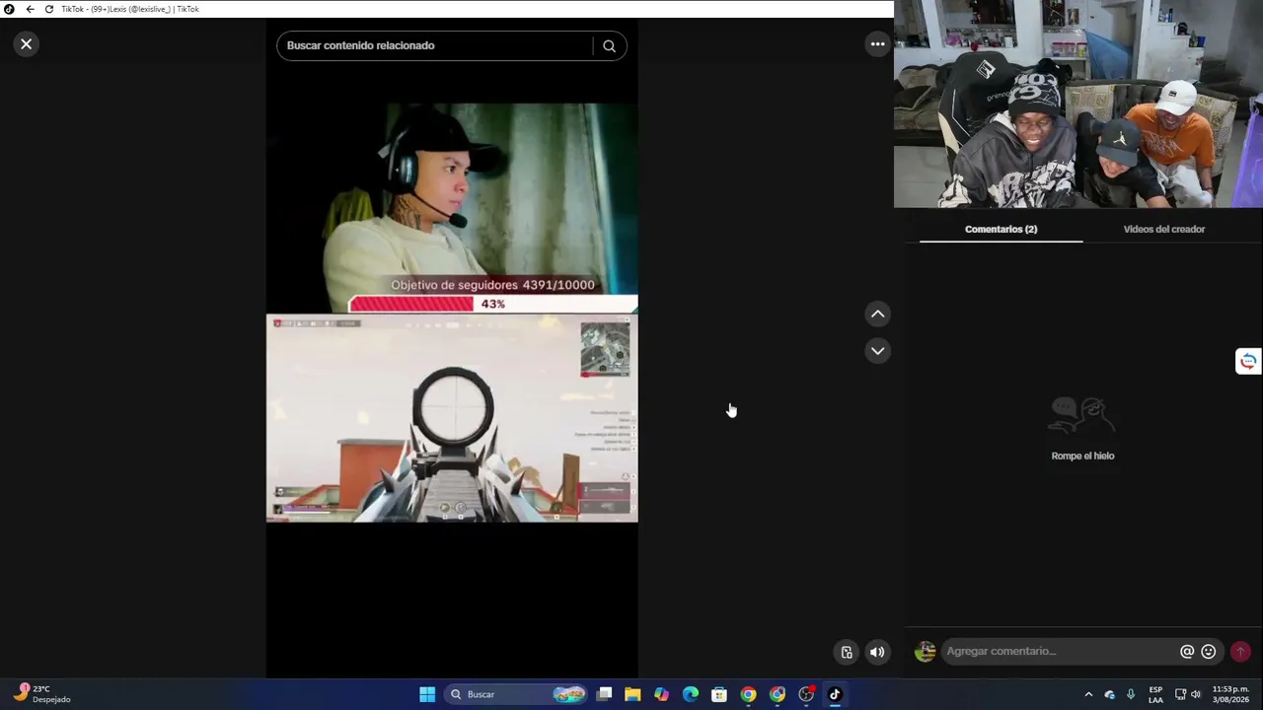This screenshot has height=710, width=1263.
Task: Click the blue floating widget on the right edge
Action: click(1248, 361)
